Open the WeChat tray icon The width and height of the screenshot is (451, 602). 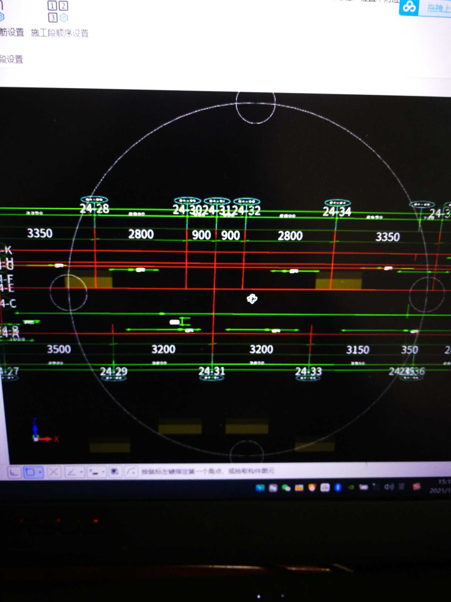pos(286,488)
